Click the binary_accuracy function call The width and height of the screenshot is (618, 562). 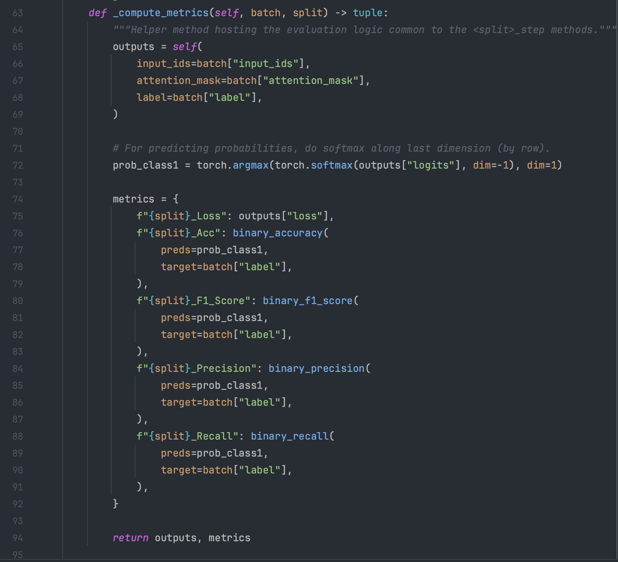pyautogui.click(x=277, y=233)
